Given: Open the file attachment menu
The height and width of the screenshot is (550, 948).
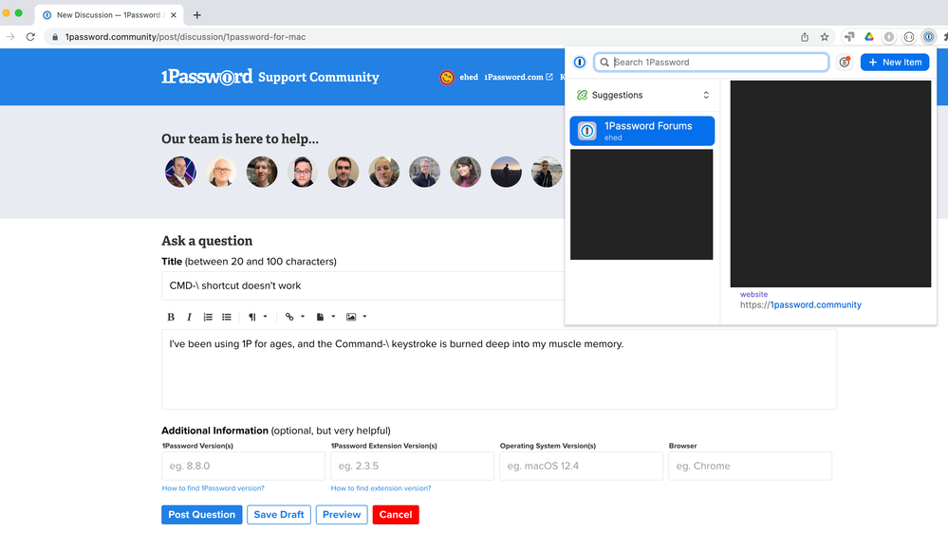Looking at the screenshot, I should pyautogui.click(x=325, y=317).
